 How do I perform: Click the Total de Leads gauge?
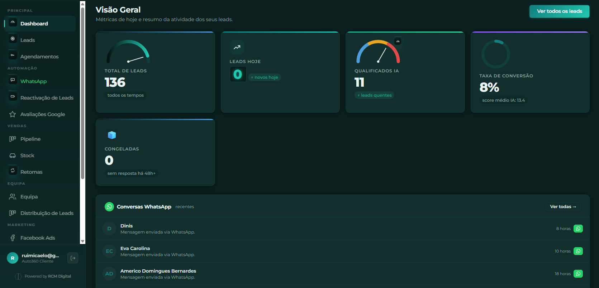coord(128,52)
